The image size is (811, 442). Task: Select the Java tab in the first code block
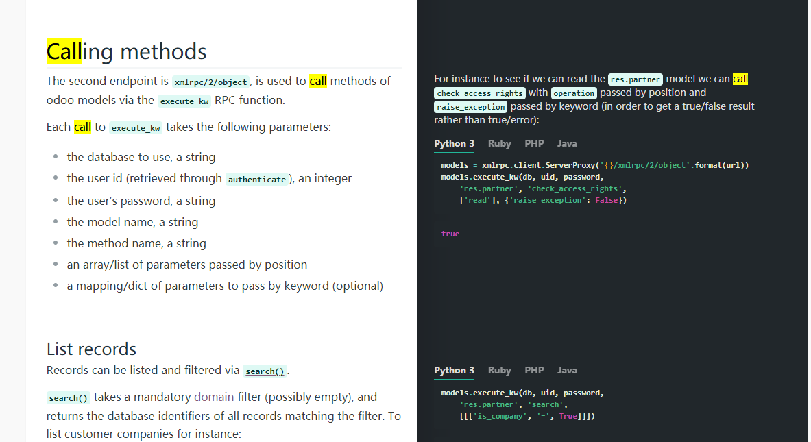tap(566, 143)
